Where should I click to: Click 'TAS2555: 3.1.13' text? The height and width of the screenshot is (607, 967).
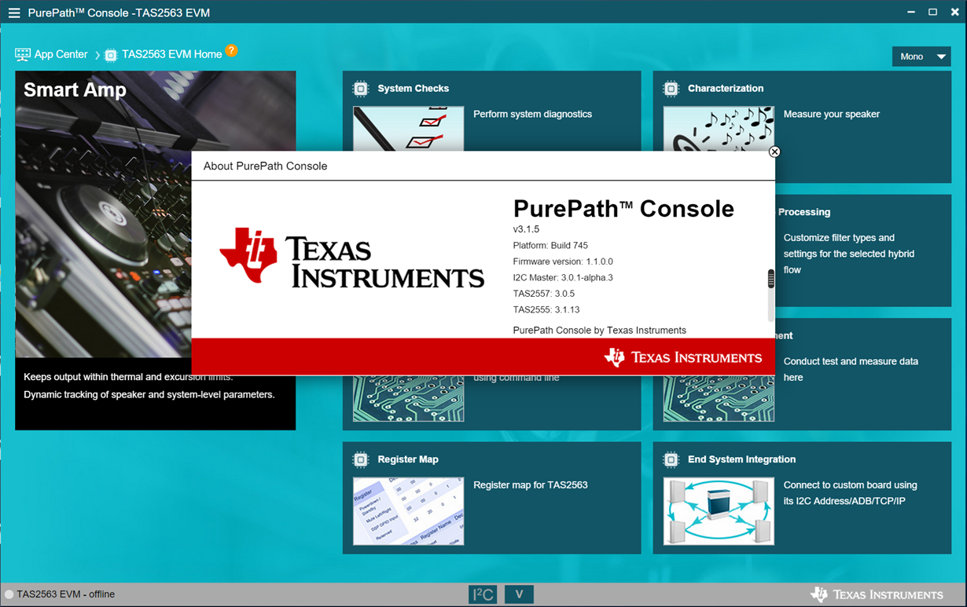pos(546,309)
